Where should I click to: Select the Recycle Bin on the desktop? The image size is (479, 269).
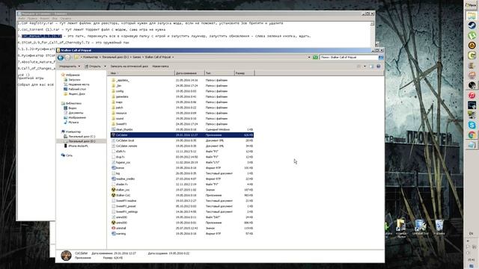[x=439, y=227]
